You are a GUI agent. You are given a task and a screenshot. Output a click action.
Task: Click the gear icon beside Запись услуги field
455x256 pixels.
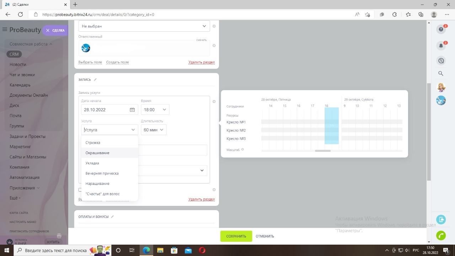214,102
